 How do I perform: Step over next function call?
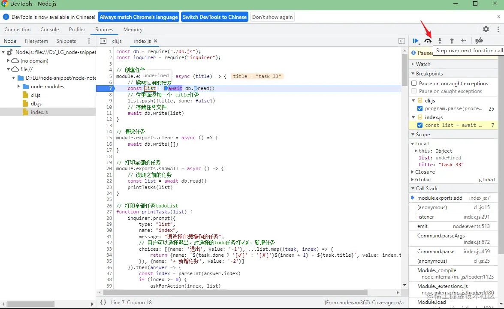coord(428,41)
